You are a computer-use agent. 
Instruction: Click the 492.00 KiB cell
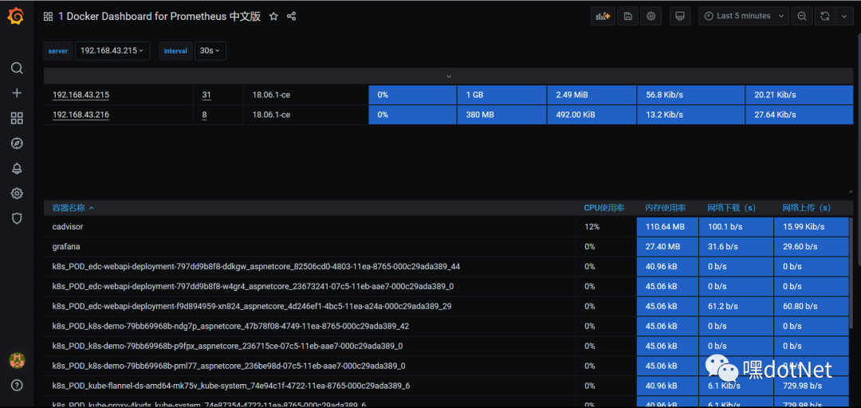[592, 115]
